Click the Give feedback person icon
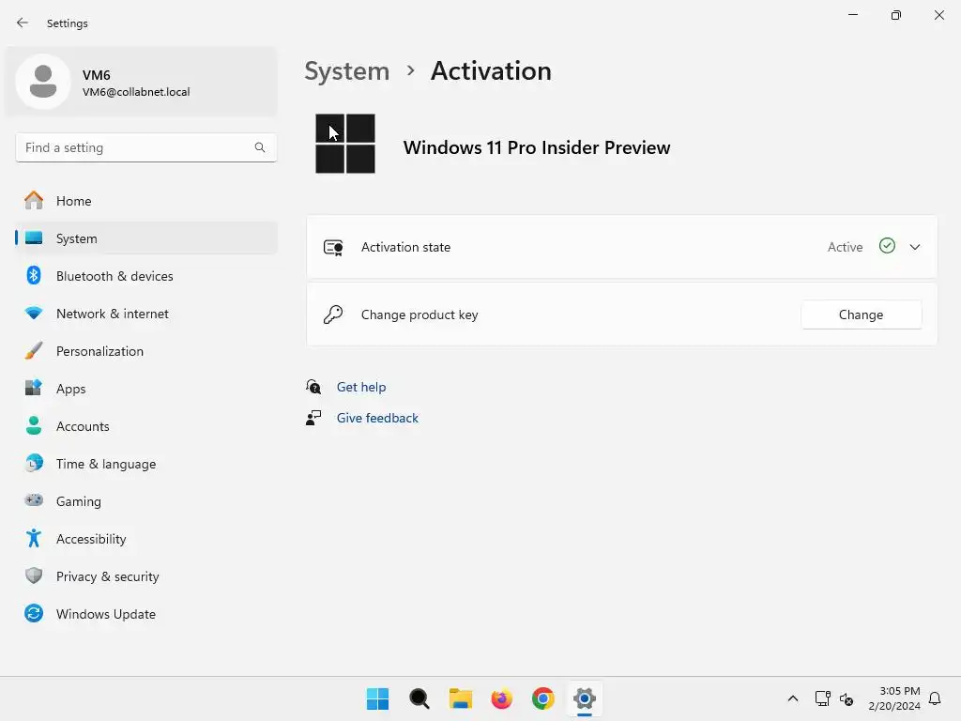This screenshot has height=721, width=961. click(313, 418)
